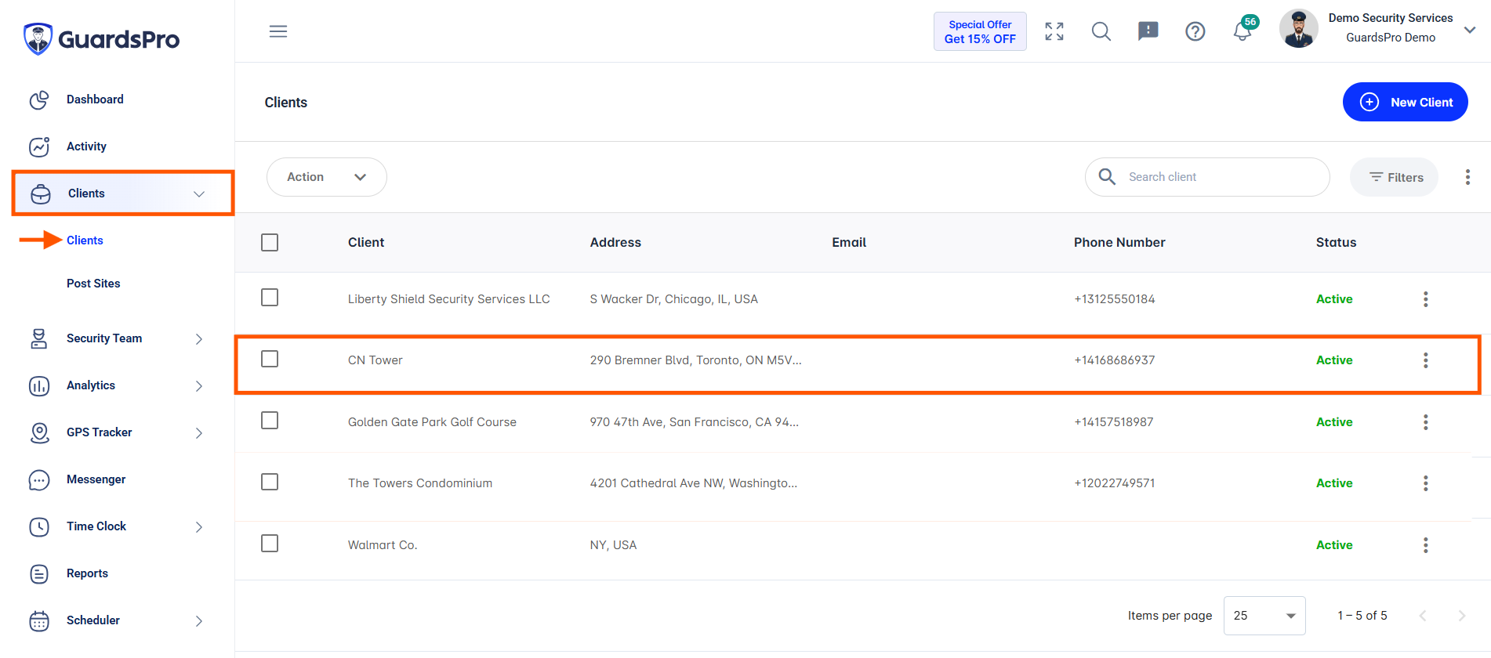Image resolution: width=1491 pixels, height=658 pixels.
Task: Open the global search magnifier icon
Action: tap(1101, 31)
